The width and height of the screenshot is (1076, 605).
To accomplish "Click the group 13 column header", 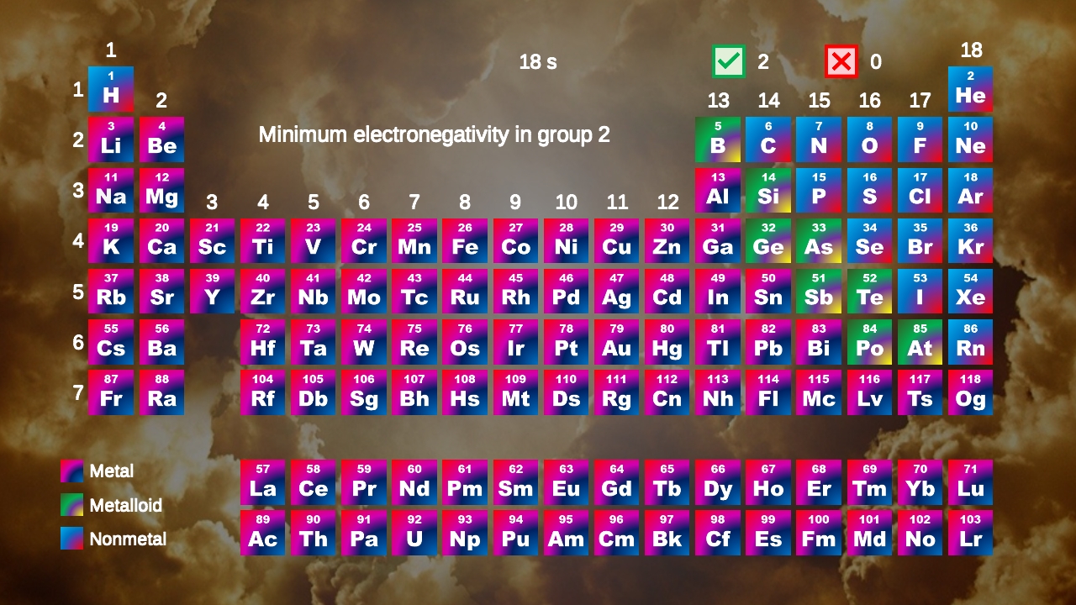I will coord(718,101).
